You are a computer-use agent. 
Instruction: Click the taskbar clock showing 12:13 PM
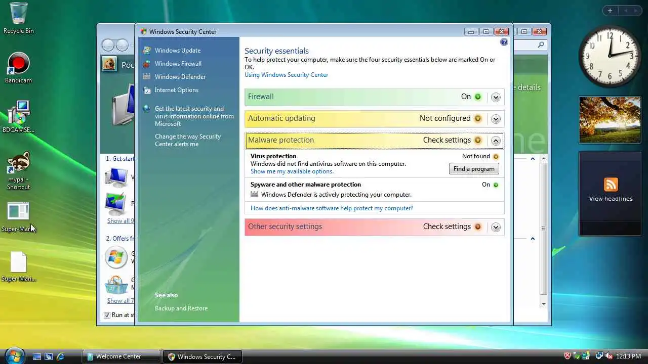628,356
